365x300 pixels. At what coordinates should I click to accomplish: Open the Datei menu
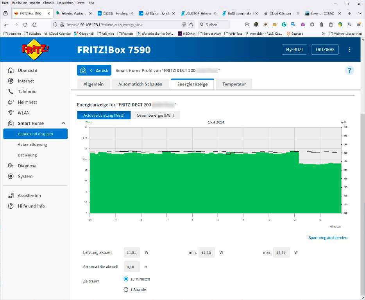[x=5, y=3]
